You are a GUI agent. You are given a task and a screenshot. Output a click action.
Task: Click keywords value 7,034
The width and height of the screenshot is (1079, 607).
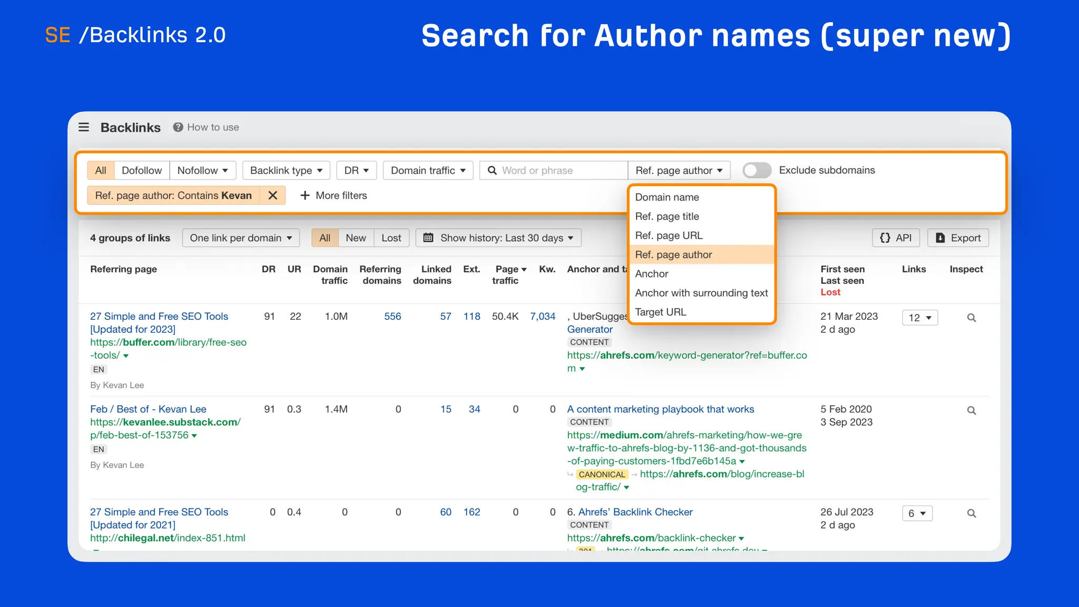coord(543,316)
